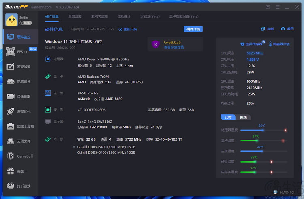304x199 pixels.
Task: Click the 硬盘 disk icon
Action: [x=48, y=110]
